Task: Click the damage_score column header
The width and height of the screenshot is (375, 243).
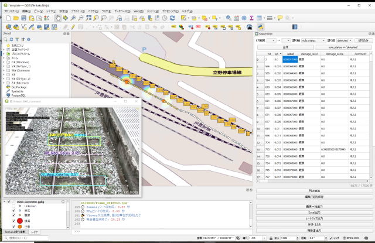Action: click(x=335, y=53)
